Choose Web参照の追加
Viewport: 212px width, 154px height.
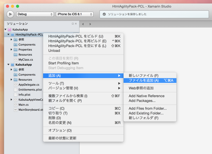150,88
